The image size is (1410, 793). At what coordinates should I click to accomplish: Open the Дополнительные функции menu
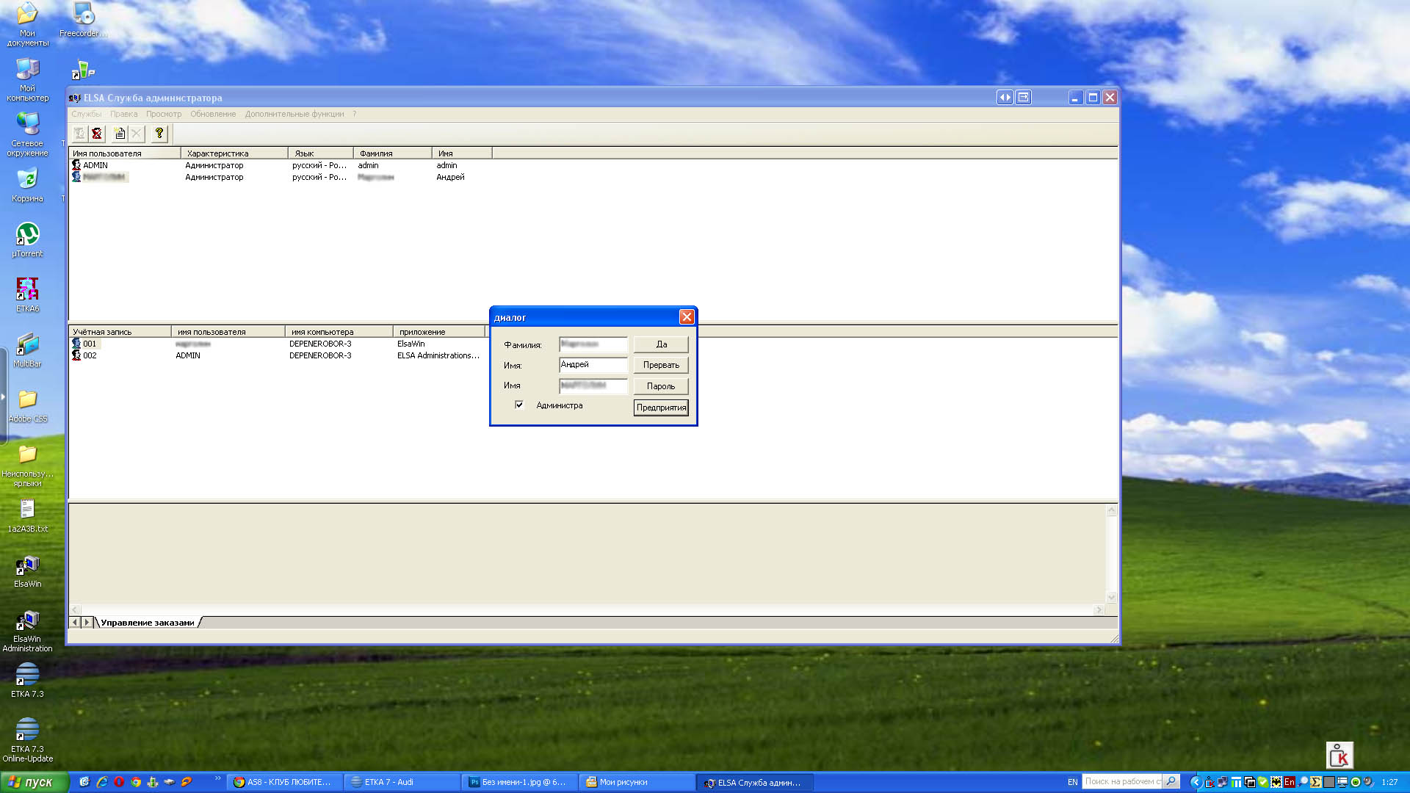(294, 114)
